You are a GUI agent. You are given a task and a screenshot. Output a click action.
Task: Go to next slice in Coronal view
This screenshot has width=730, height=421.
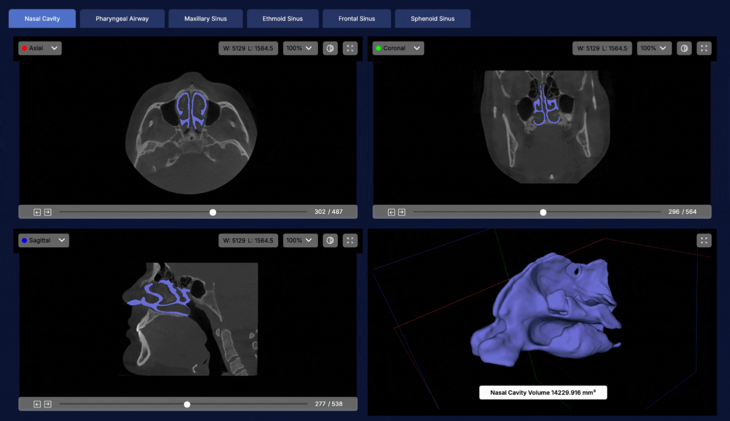click(x=402, y=212)
